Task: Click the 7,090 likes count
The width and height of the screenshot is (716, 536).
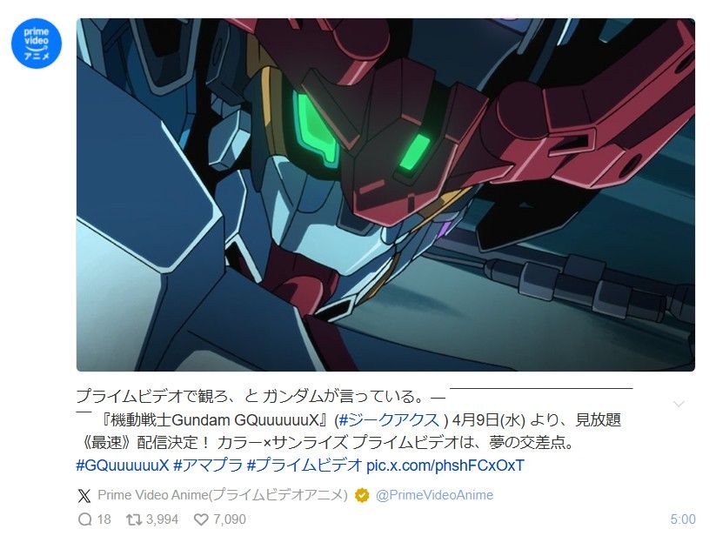Action: 229,519
